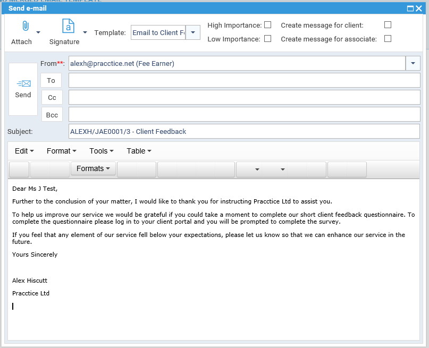Send the e-mail with the envelope button
The image size is (429, 348).
pyautogui.click(x=23, y=89)
